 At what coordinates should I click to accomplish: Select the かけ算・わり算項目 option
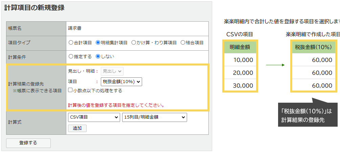click(134, 43)
